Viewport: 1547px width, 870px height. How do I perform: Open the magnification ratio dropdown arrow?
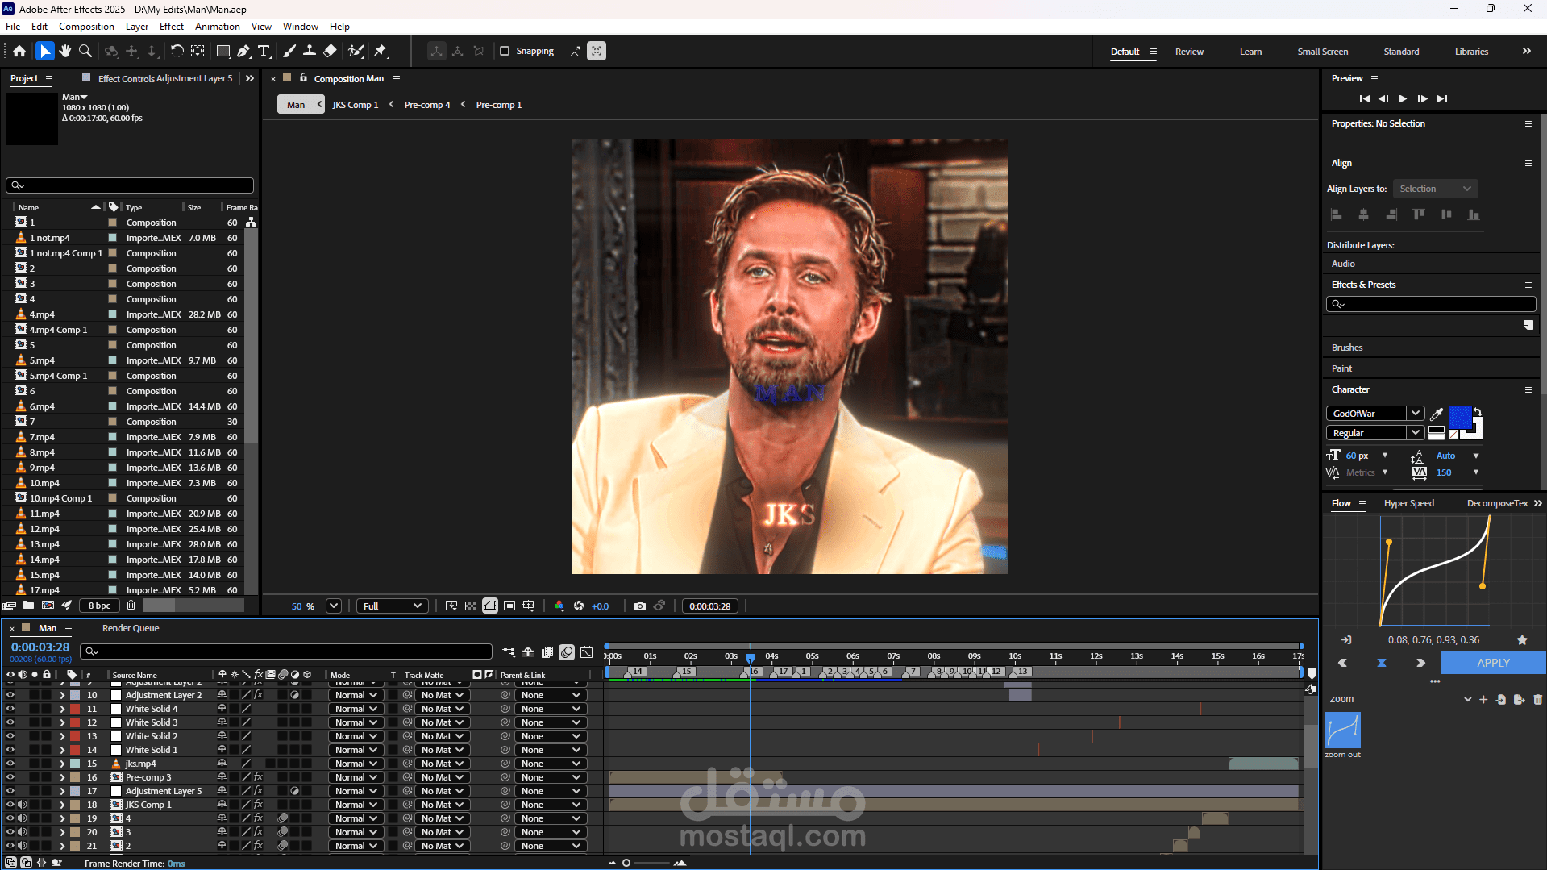tap(334, 606)
